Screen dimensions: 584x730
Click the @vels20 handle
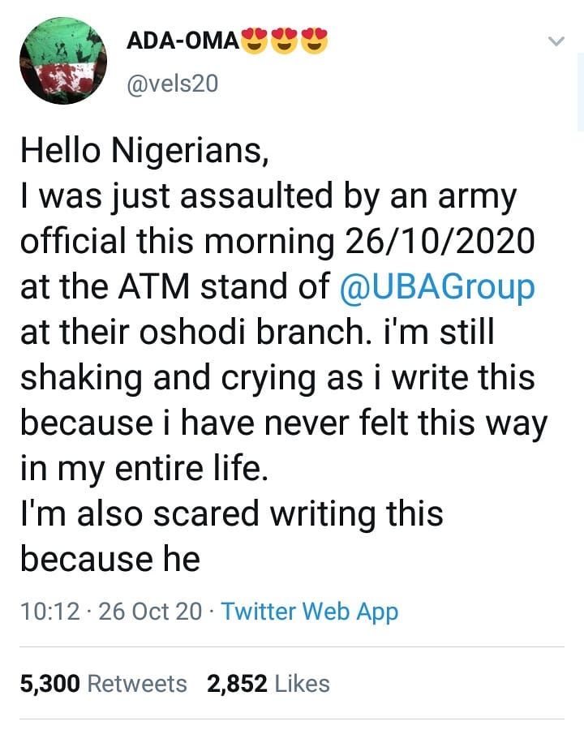pyautogui.click(x=173, y=82)
